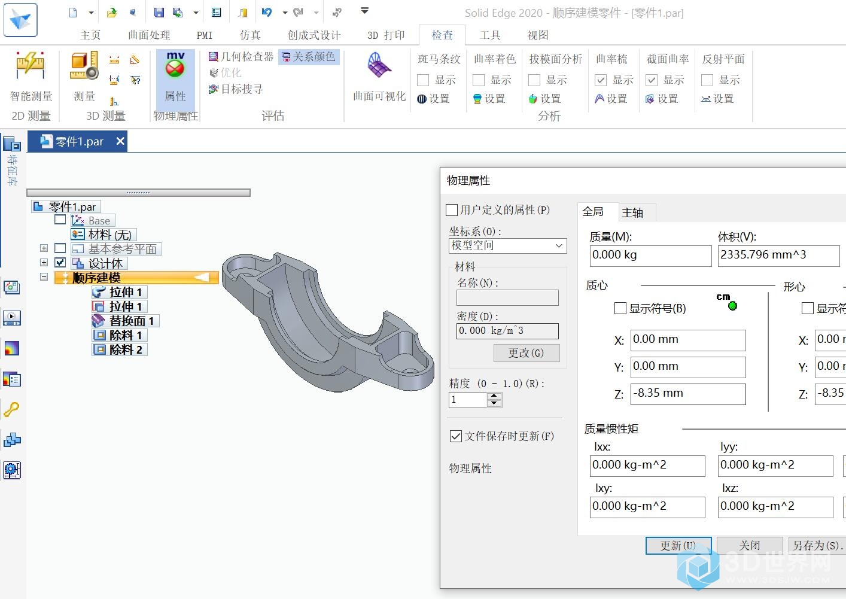
Task: Expand the Design Body (设计体) tree node
Action: (44, 262)
